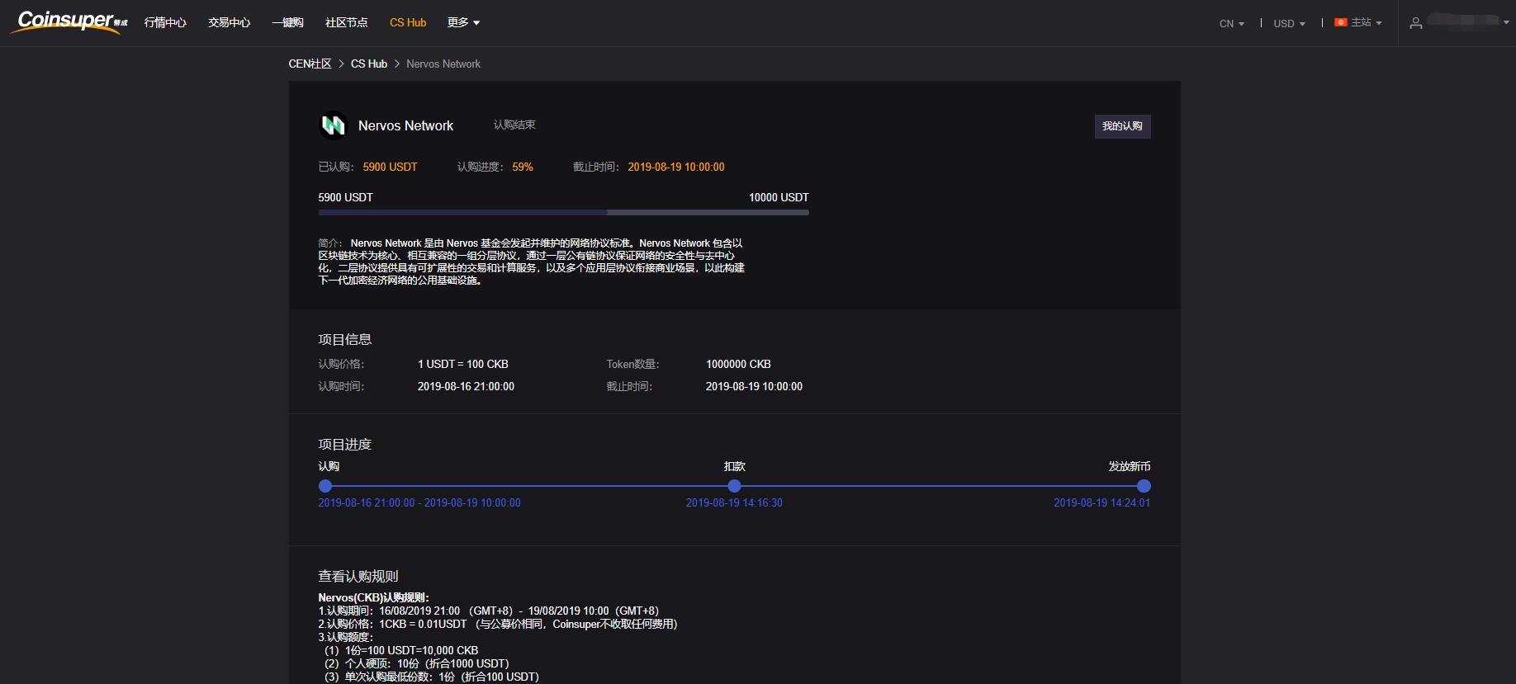Click 查看认购规则 heading

pyautogui.click(x=358, y=576)
